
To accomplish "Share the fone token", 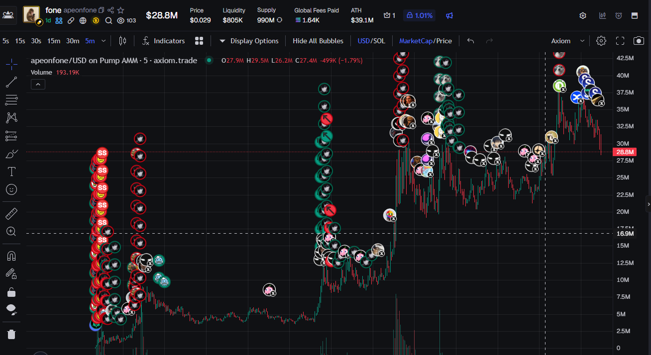I will pyautogui.click(x=111, y=10).
